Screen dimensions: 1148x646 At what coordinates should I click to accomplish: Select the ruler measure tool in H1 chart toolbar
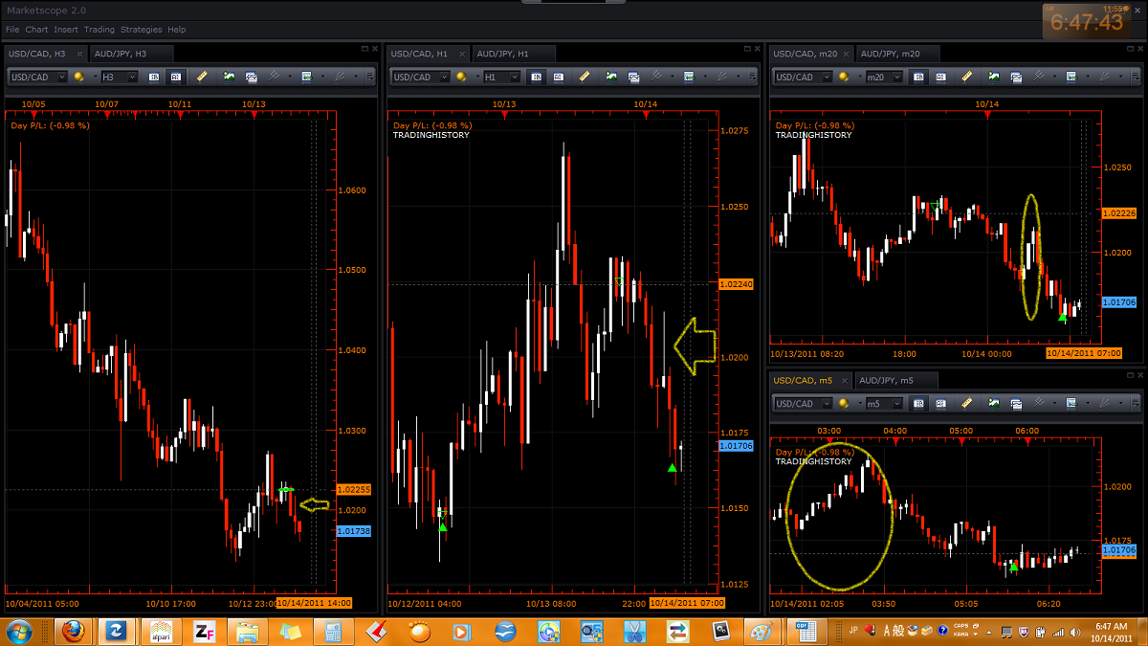tap(585, 77)
